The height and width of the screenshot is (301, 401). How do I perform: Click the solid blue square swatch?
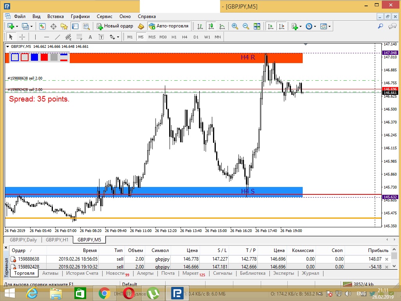pos(34,57)
